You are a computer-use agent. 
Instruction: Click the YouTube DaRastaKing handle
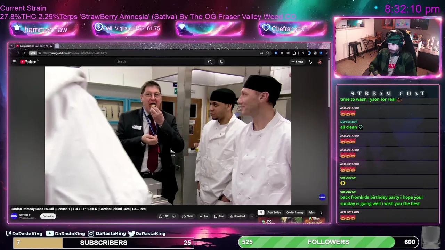[66, 234]
